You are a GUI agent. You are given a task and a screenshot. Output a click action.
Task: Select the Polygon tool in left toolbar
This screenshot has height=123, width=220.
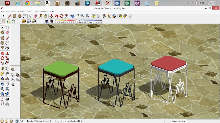coord(2,48)
